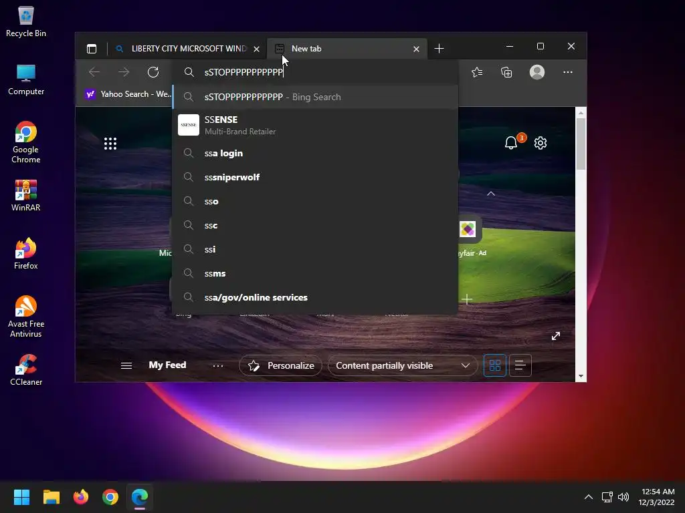This screenshot has height=513, width=685.
Task: Open the Wayfair Ad quick link tile
Action: click(470, 236)
